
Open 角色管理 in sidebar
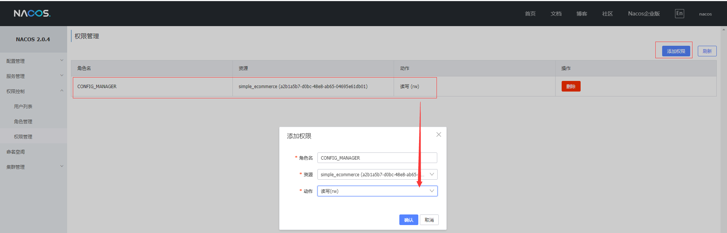(x=23, y=121)
